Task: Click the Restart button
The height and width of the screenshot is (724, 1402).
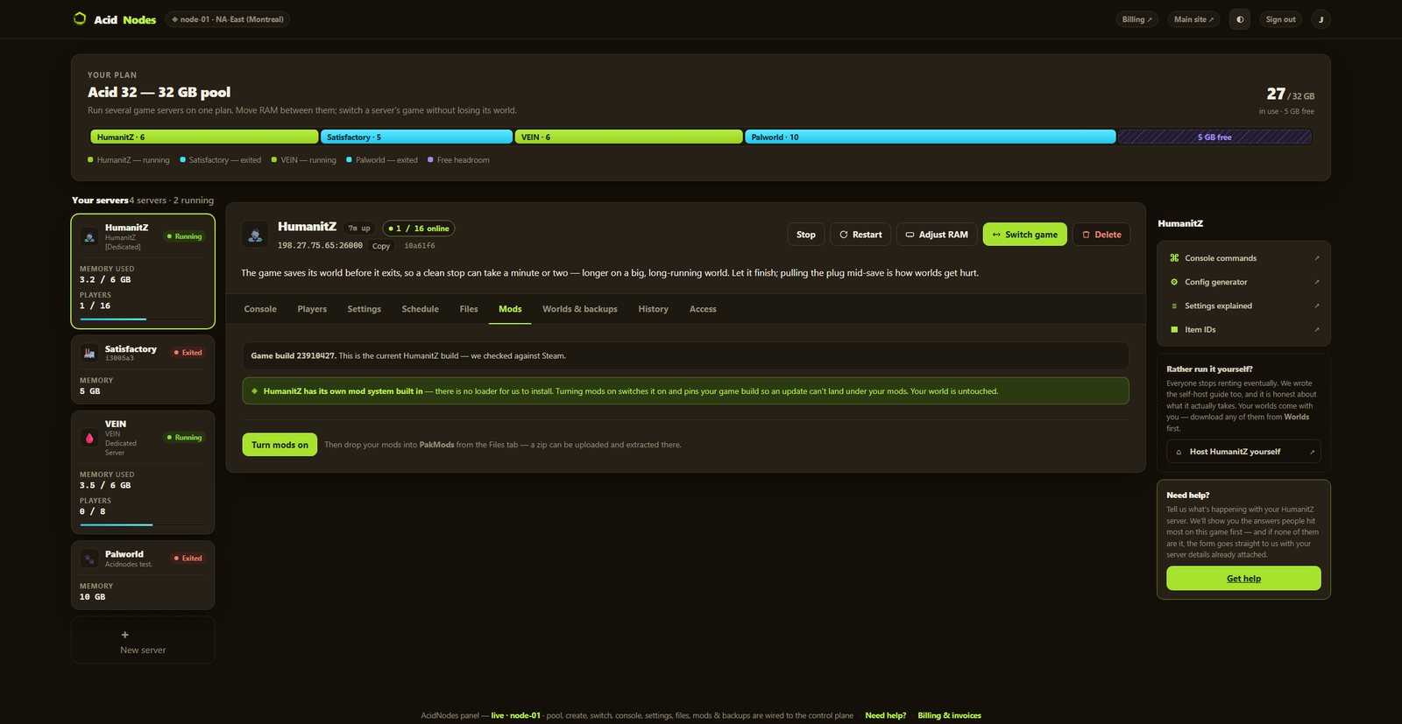Action: point(860,235)
